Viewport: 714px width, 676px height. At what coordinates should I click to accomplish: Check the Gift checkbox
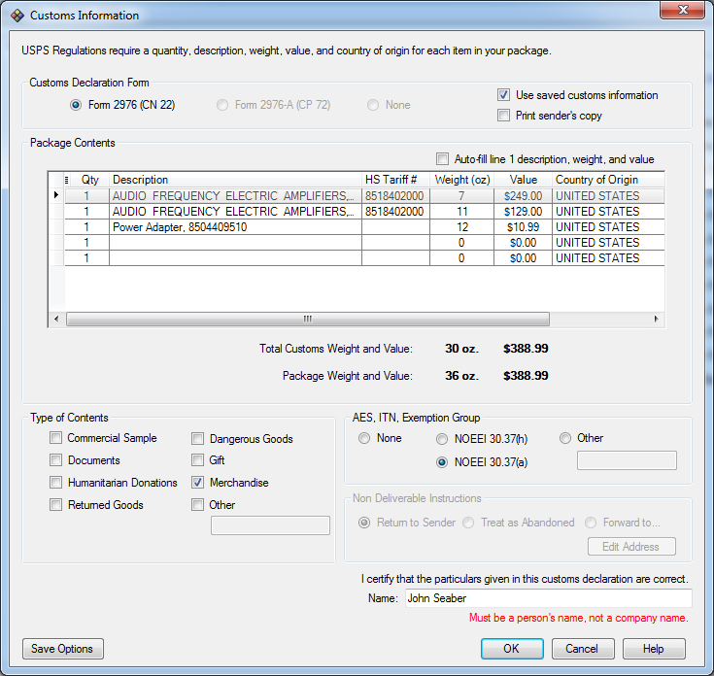tap(197, 460)
